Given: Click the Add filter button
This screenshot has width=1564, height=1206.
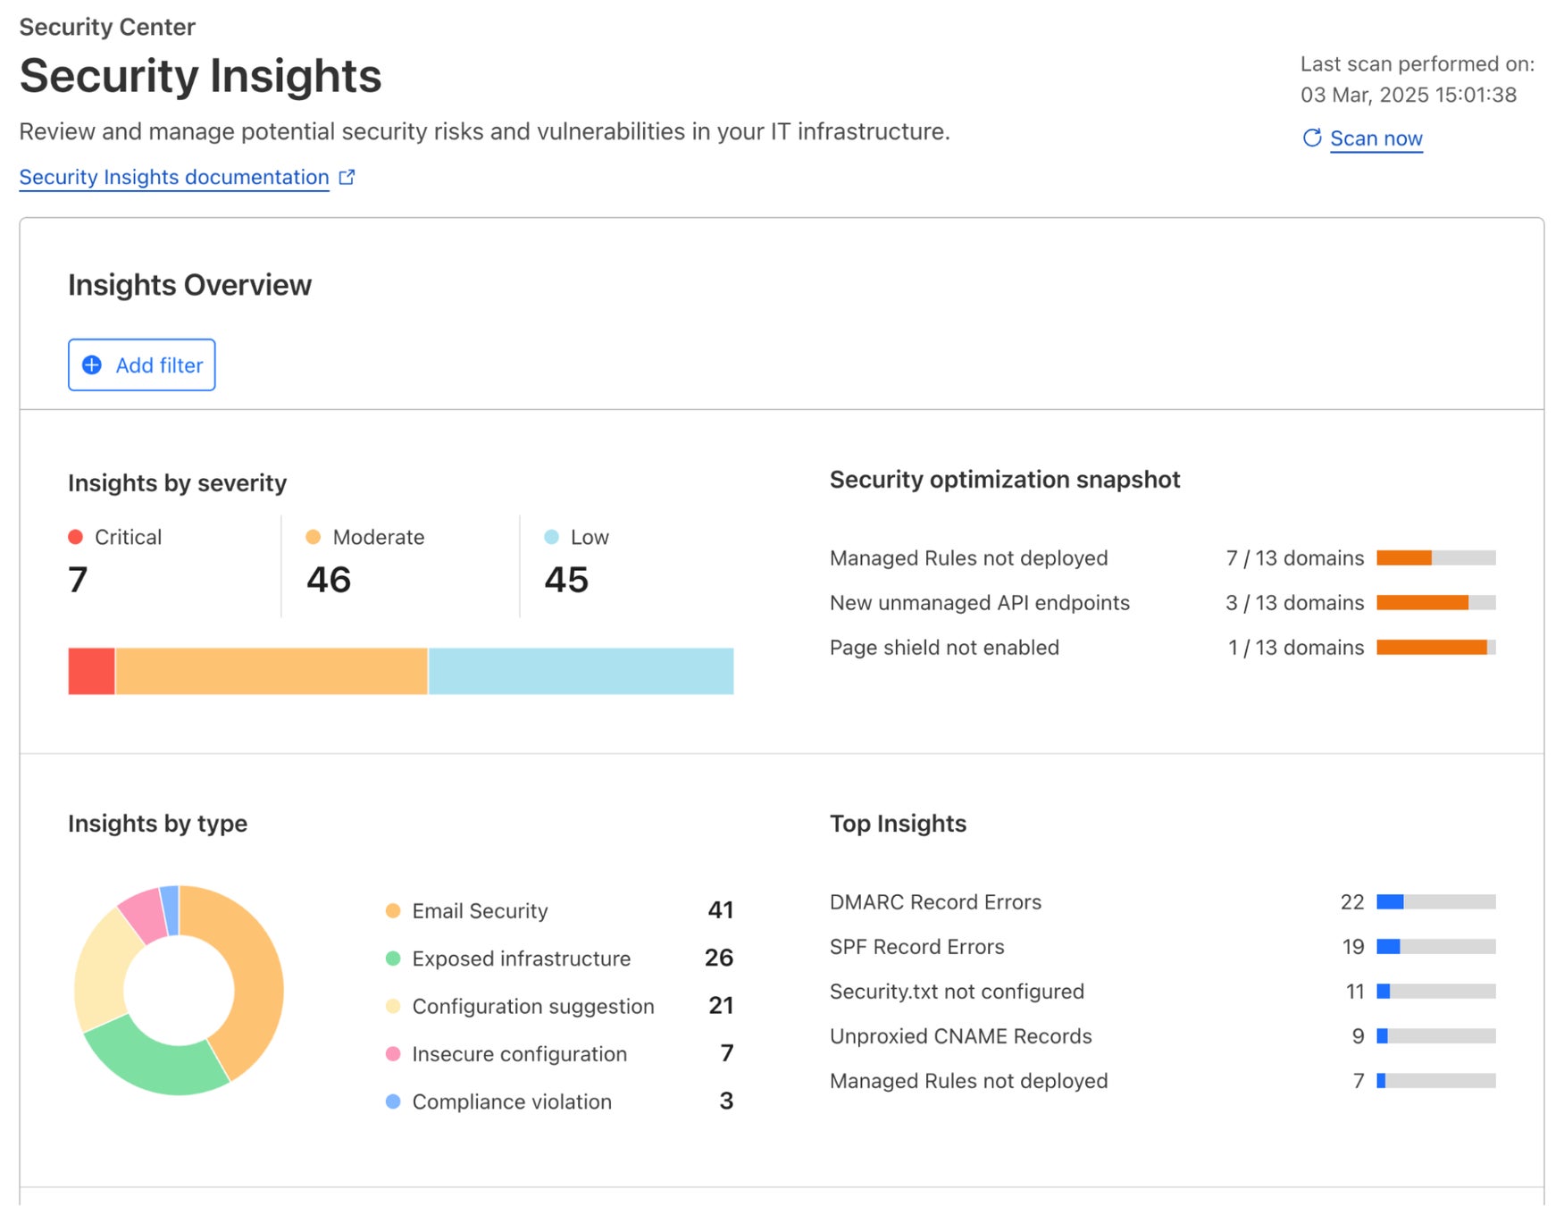Looking at the screenshot, I should point(142,364).
